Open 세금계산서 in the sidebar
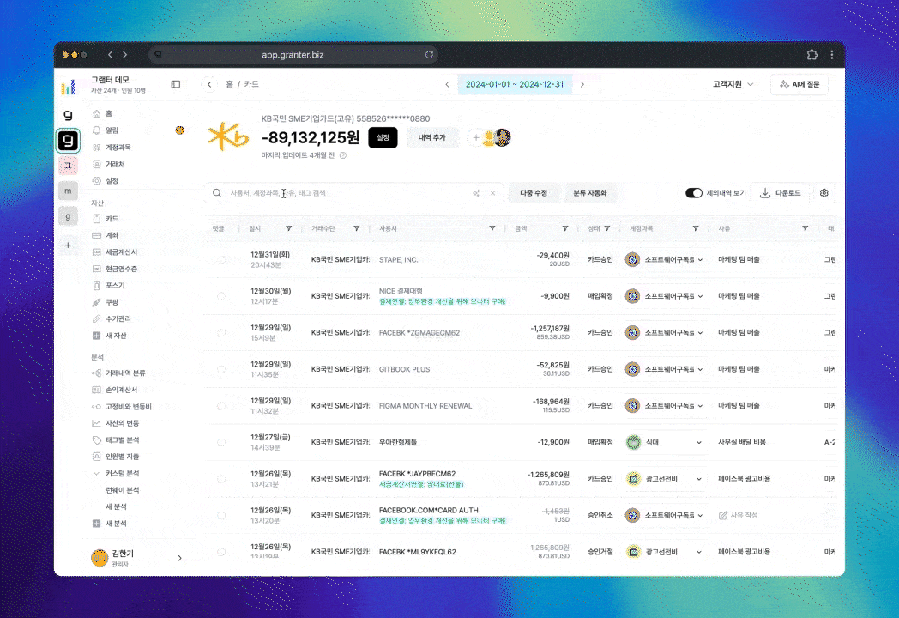The width and height of the screenshot is (899, 618). click(120, 251)
